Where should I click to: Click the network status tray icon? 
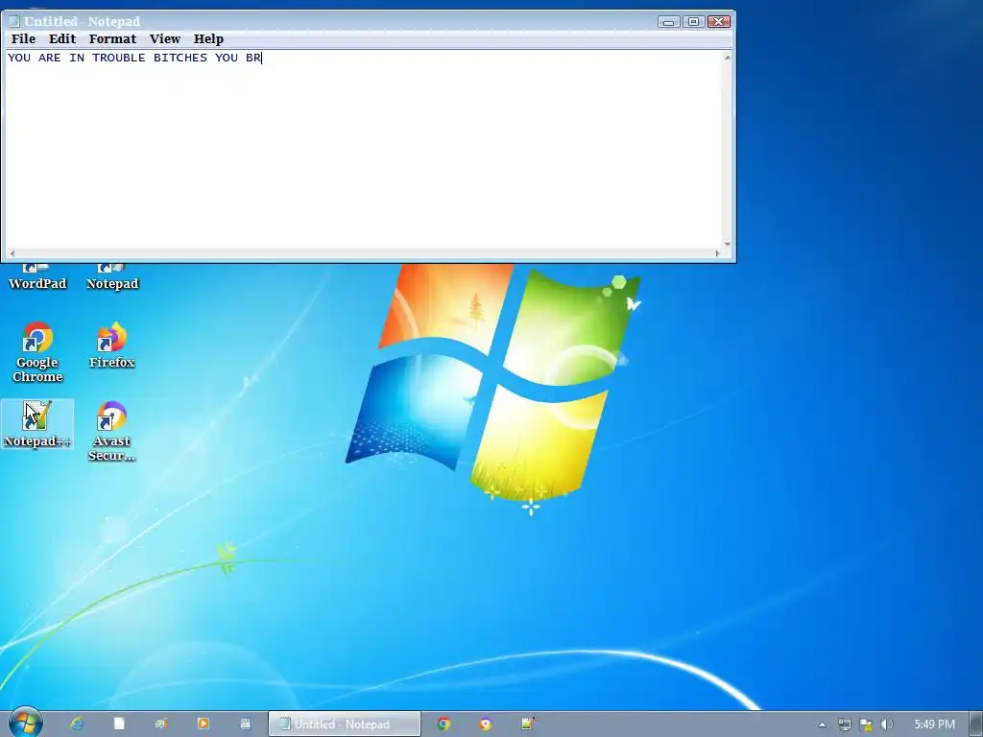(845, 725)
